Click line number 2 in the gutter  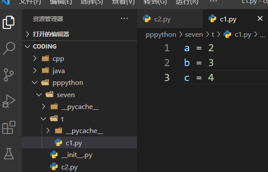pos(167,63)
